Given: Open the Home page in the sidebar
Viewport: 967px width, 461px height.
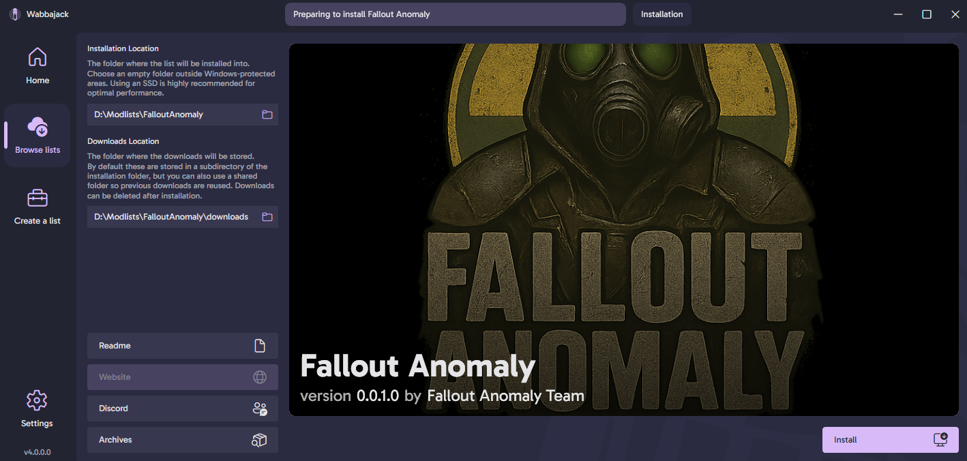Looking at the screenshot, I should tap(38, 66).
